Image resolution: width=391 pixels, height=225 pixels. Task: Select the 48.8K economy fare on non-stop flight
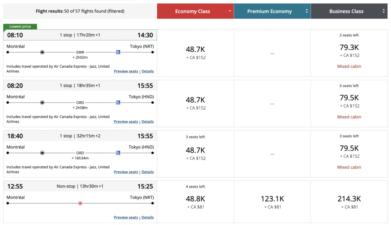pyautogui.click(x=195, y=199)
